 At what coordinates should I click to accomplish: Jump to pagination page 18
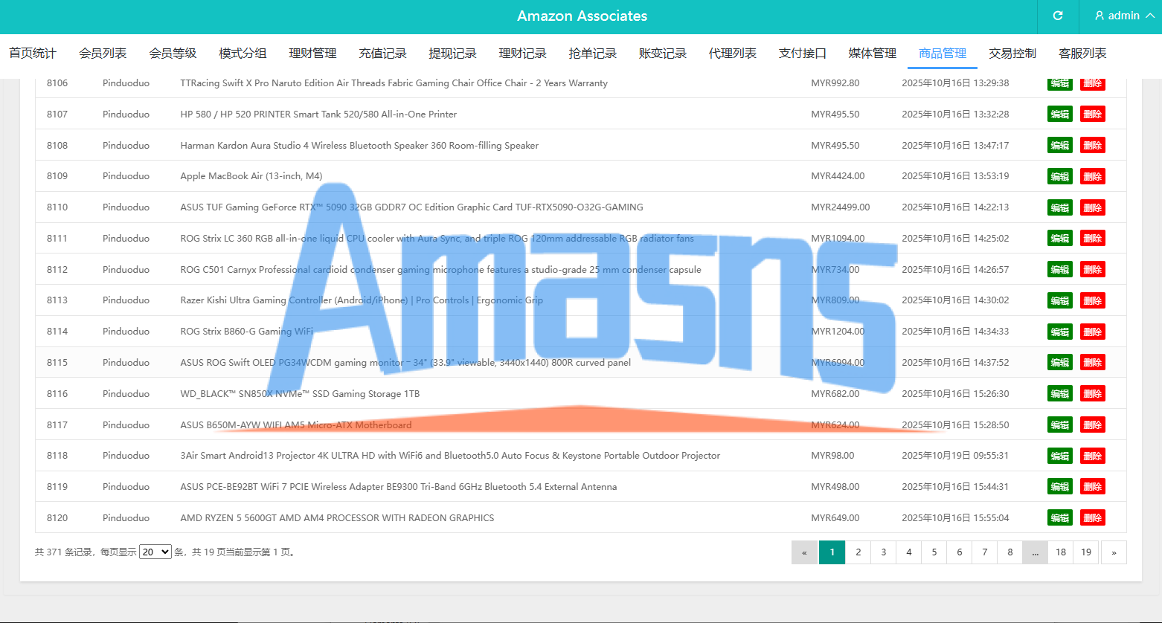[x=1061, y=552]
